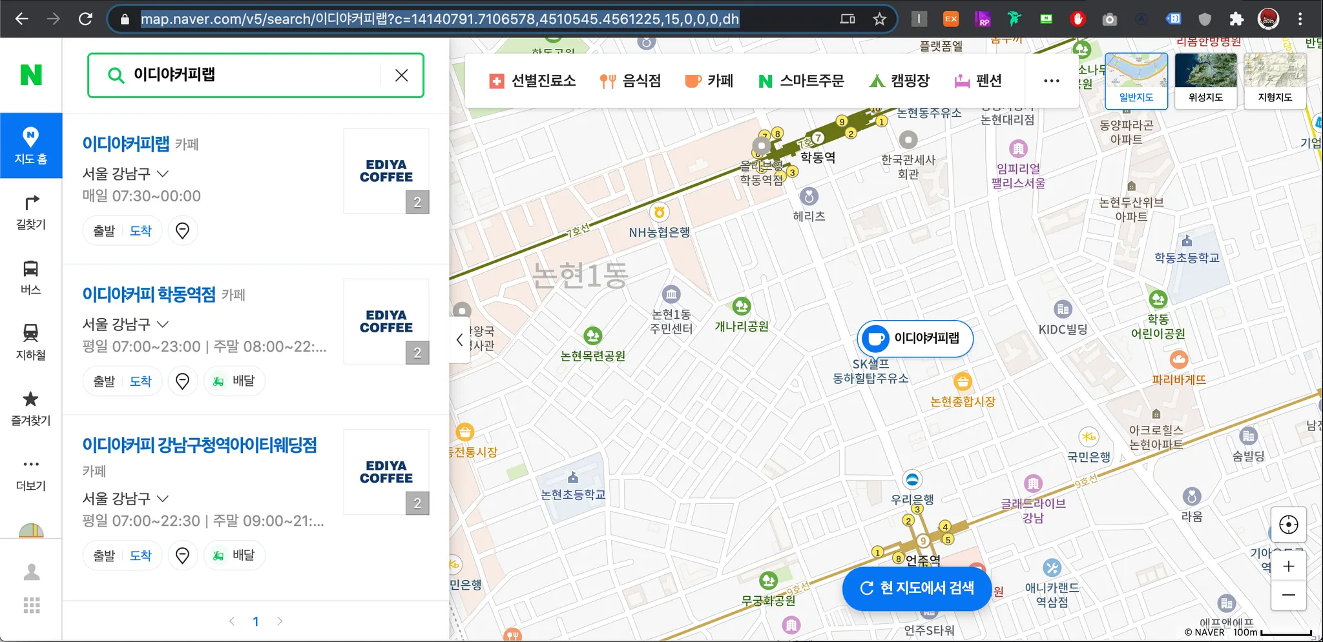Click the search magnifier icon
The height and width of the screenshot is (642, 1323).
click(x=116, y=75)
